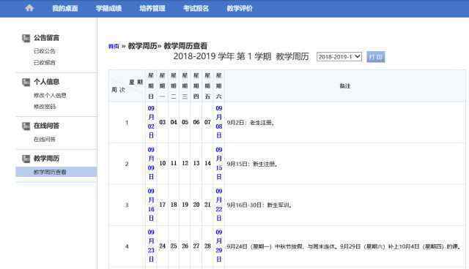Select 修改个人信息 in sidebar
The width and height of the screenshot is (469, 269).
pyautogui.click(x=50, y=96)
